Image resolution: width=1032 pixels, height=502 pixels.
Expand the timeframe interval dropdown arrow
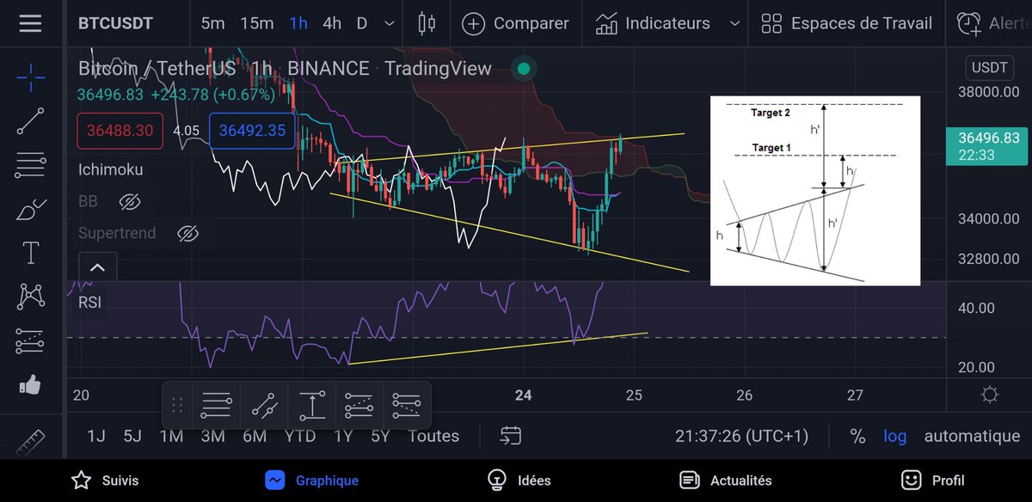(391, 24)
